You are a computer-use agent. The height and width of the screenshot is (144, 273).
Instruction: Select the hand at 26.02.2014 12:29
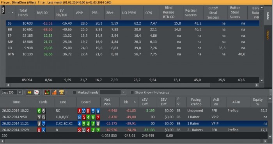(134, 130)
